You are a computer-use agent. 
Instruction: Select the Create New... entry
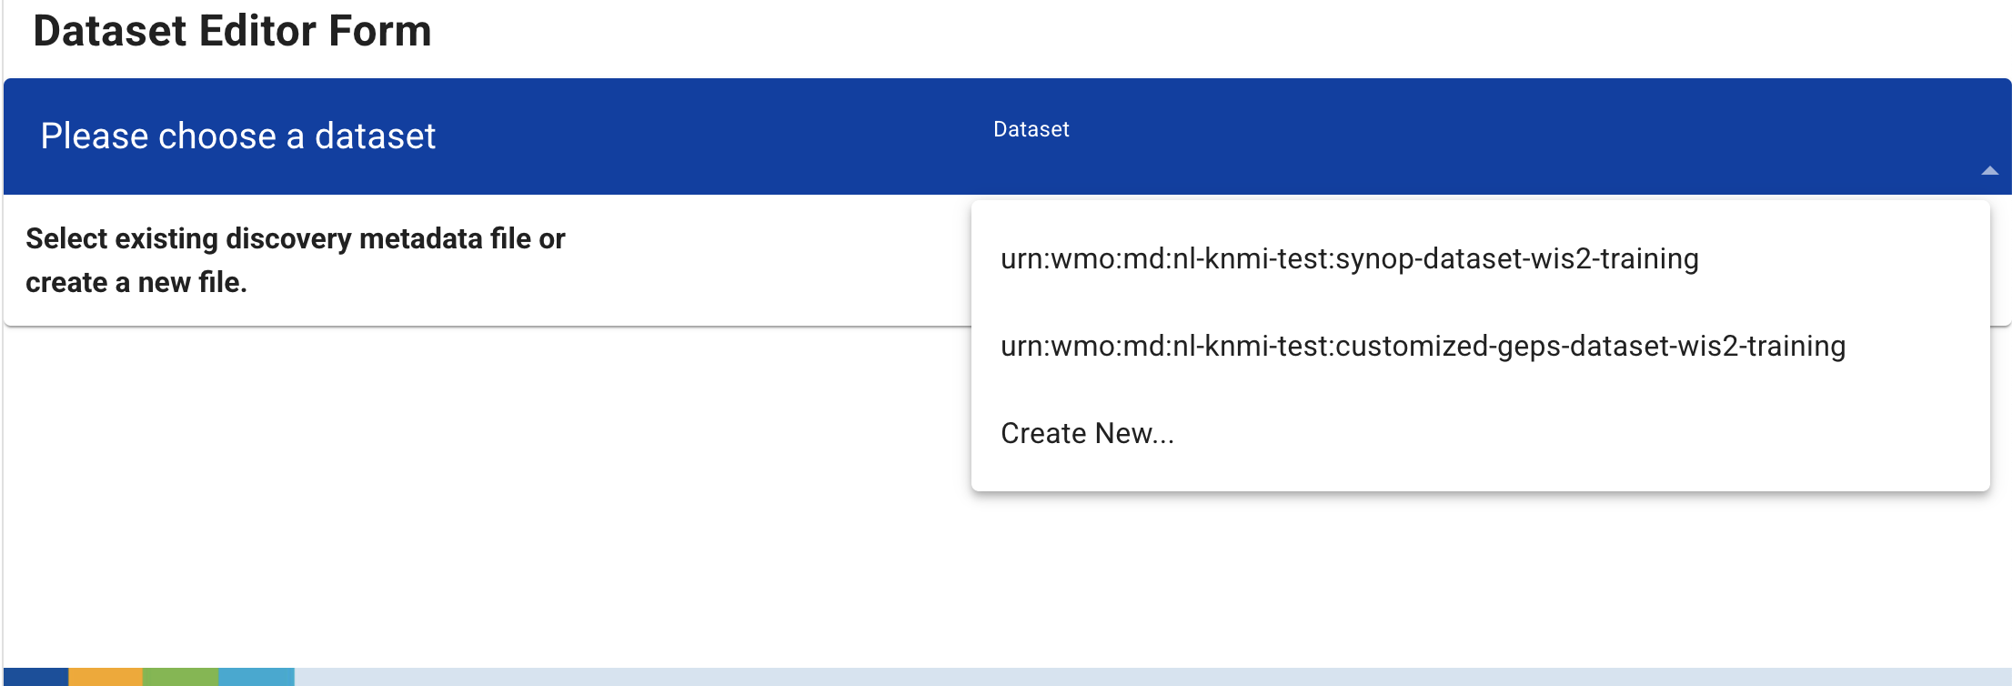(1480, 434)
